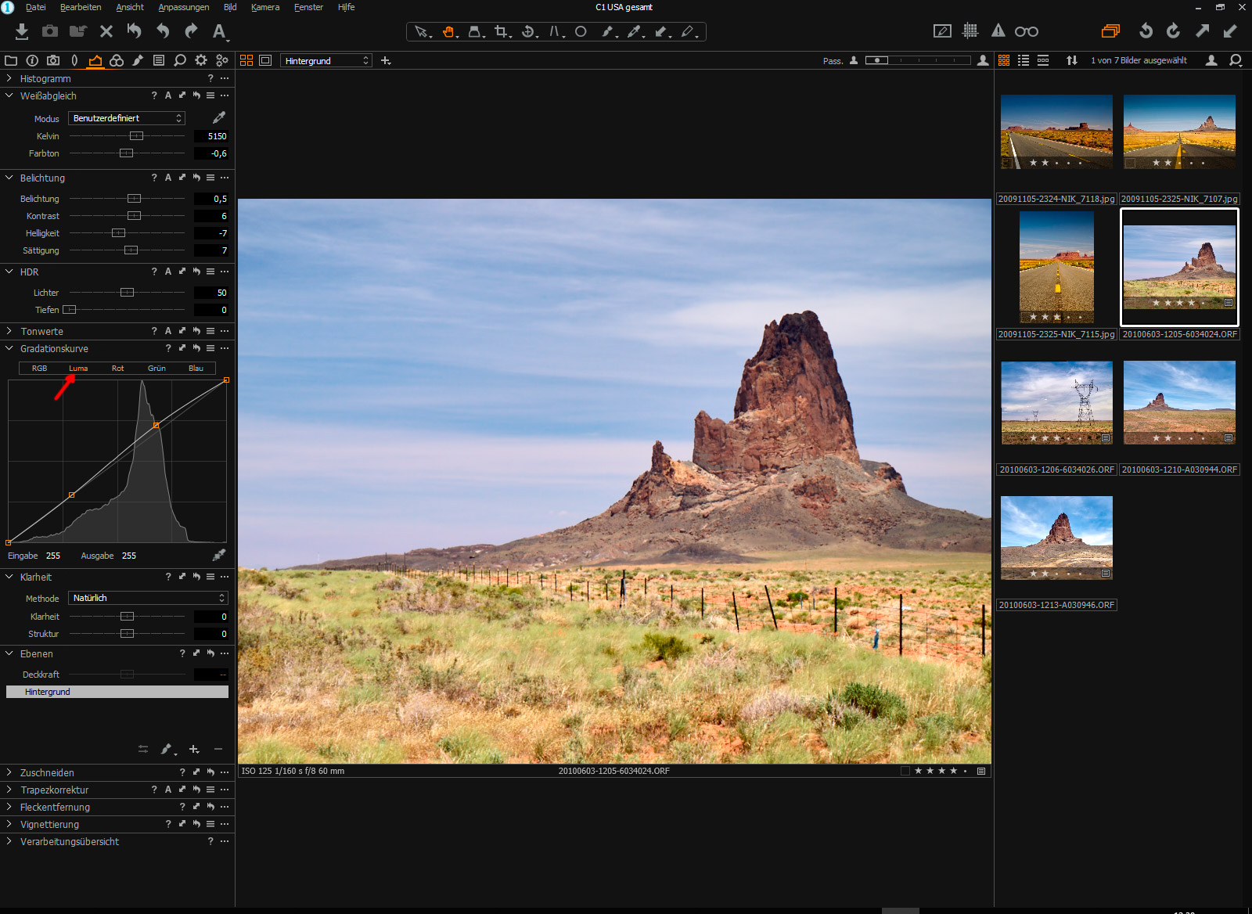Switch browser to filmstrip view
The width and height of the screenshot is (1252, 914).
coord(1043,60)
